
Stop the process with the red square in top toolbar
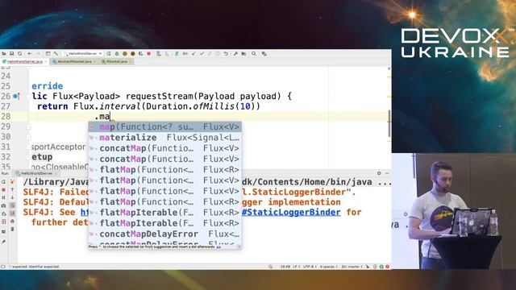pyautogui.click(x=148, y=54)
